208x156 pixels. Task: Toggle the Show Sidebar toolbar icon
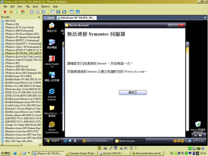(53, 12)
